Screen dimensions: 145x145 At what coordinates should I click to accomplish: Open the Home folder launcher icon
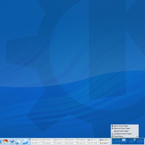click(x=5, y=141)
